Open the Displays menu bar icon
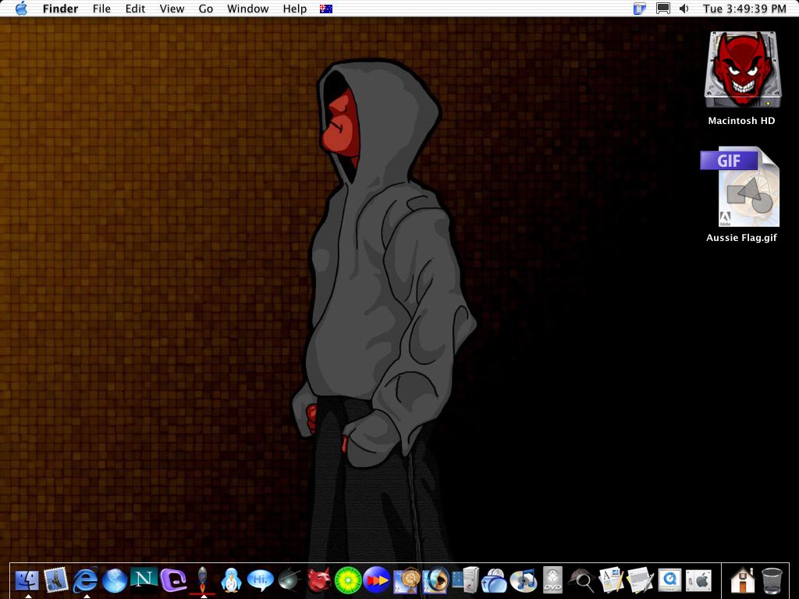The width and height of the screenshot is (799, 599). point(663,9)
